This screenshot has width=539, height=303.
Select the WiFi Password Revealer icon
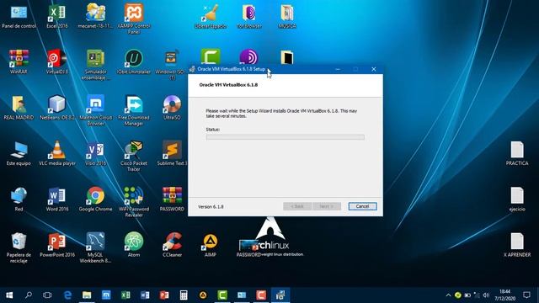point(134,202)
